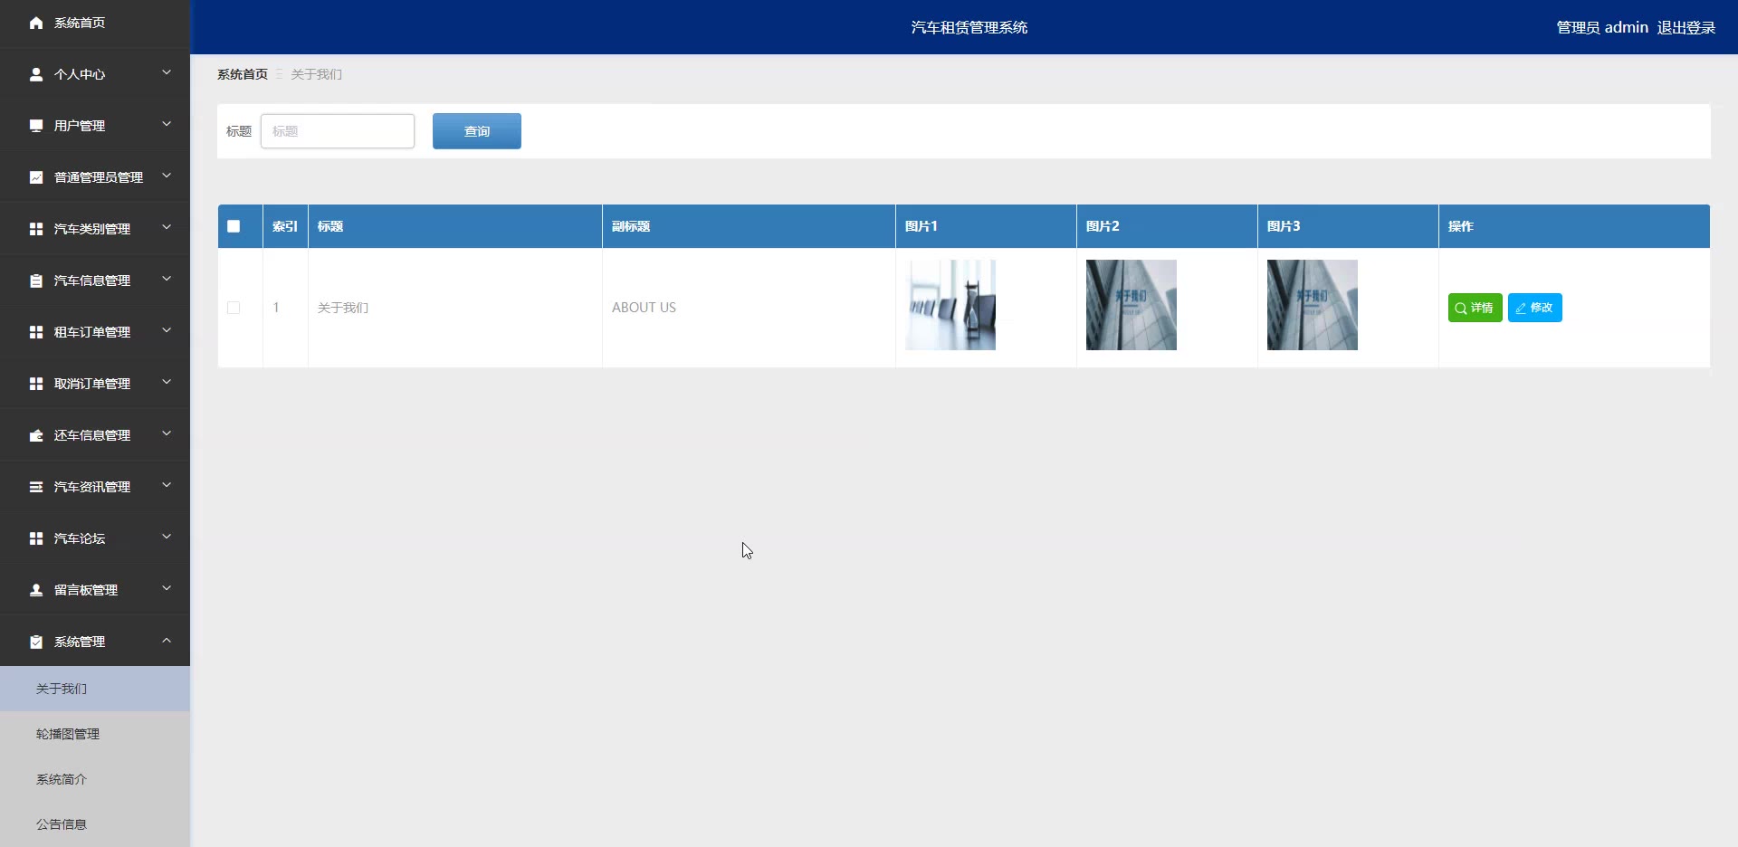Click the 退出登录 link

pos(1686,27)
